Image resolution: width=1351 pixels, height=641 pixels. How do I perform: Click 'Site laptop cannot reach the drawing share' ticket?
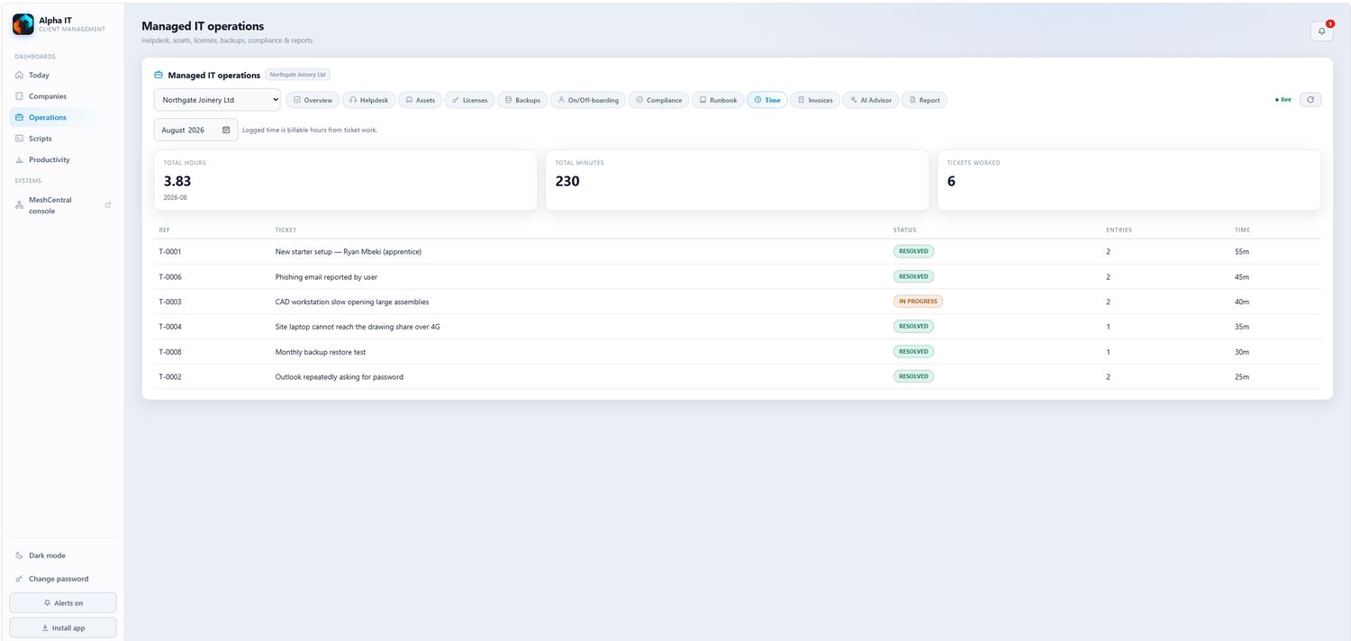tap(358, 327)
